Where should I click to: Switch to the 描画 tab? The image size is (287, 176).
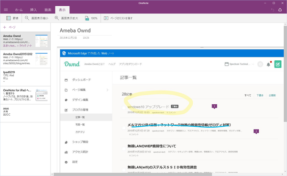[48, 10]
